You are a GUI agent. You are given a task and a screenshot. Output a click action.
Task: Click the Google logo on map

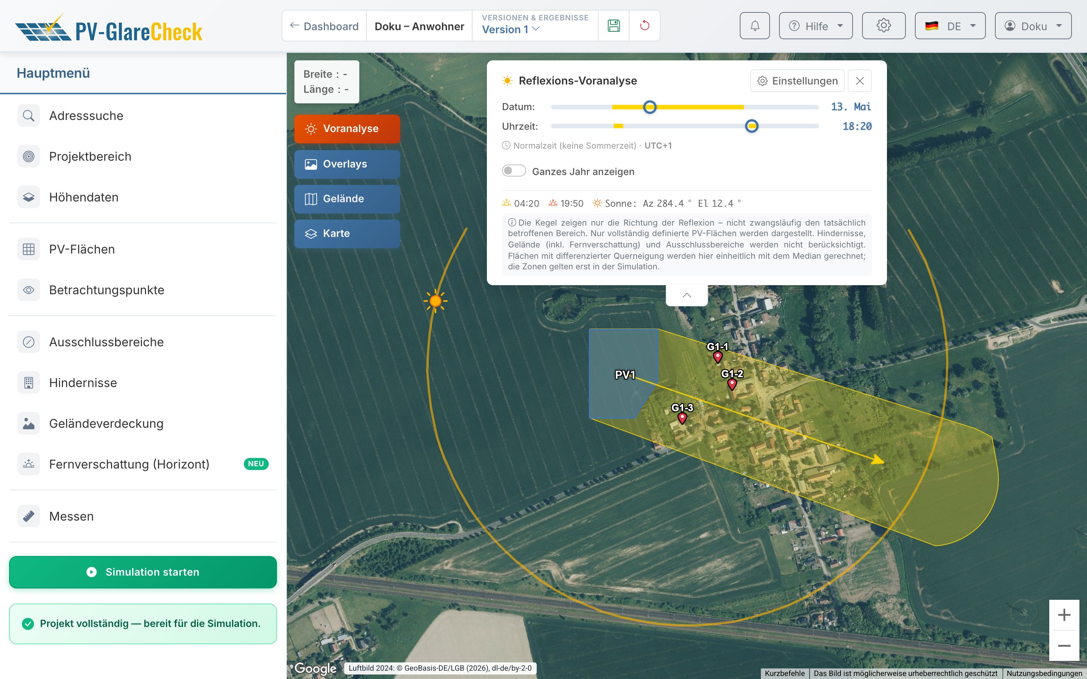pyautogui.click(x=315, y=668)
